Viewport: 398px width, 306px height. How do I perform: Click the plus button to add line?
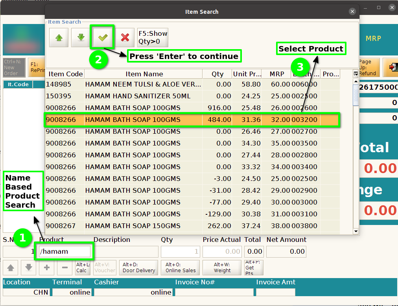pyautogui.click(x=47, y=268)
